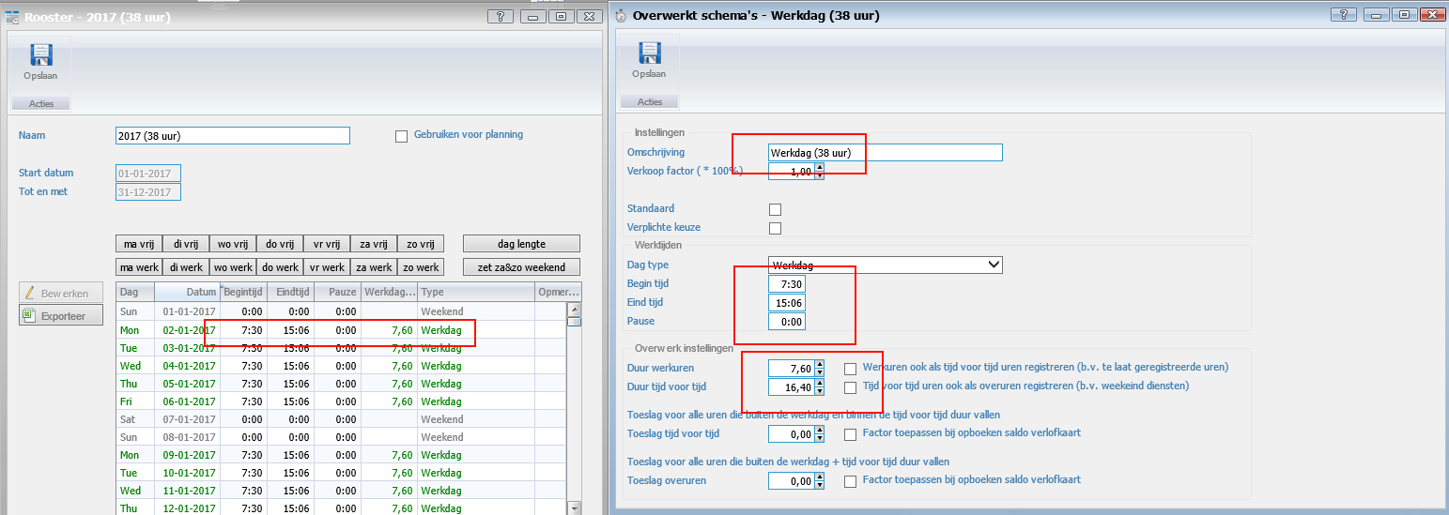
Task: Click Opslaan save icon in Overwerkt schema's window
Action: pyautogui.click(x=648, y=54)
